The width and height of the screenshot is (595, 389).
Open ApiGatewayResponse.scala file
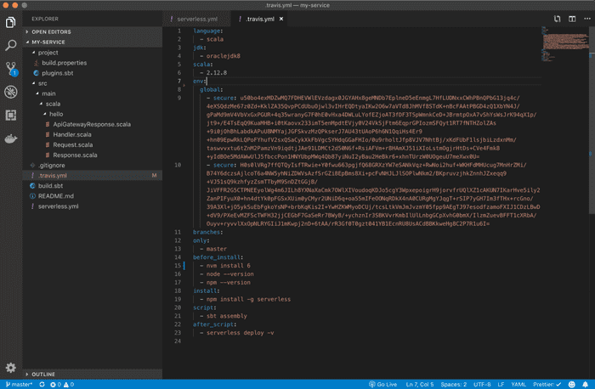(92, 124)
